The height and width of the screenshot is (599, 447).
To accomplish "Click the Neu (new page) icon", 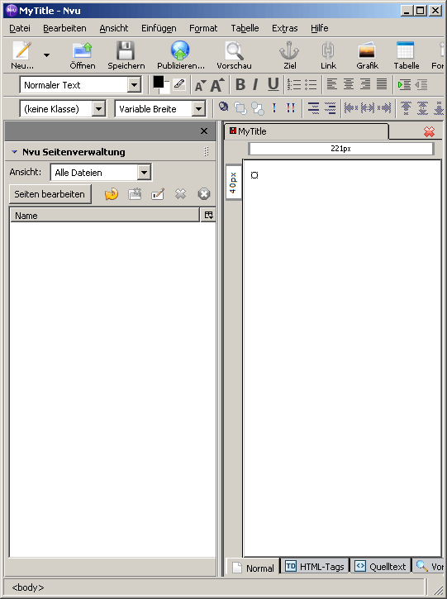I will pyautogui.click(x=21, y=50).
